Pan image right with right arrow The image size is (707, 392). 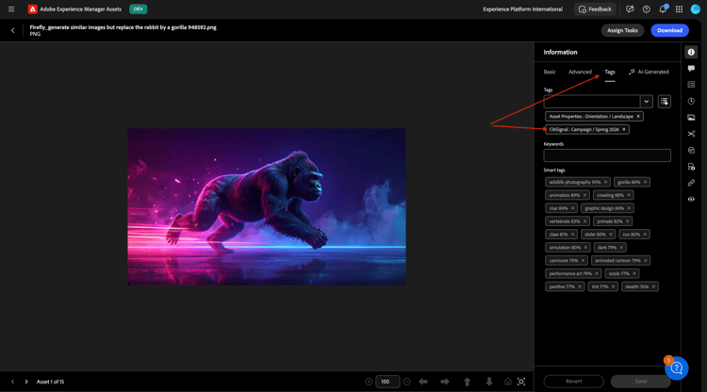pos(445,382)
